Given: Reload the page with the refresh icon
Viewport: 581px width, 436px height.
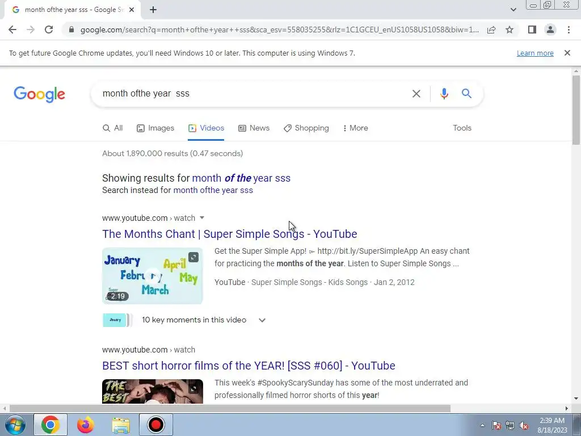Looking at the screenshot, I should (x=49, y=30).
